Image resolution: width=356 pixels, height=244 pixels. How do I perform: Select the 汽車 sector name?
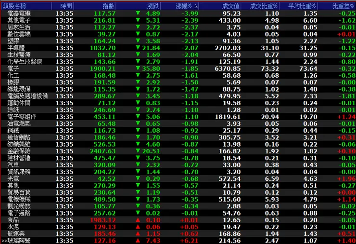click(x=13, y=165)
